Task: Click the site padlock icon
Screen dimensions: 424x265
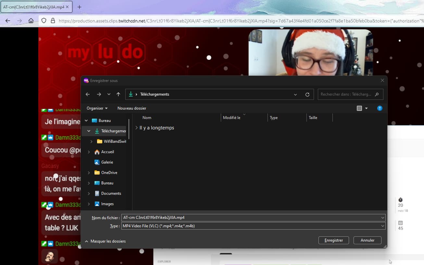Action: click(x=53, y=21)
